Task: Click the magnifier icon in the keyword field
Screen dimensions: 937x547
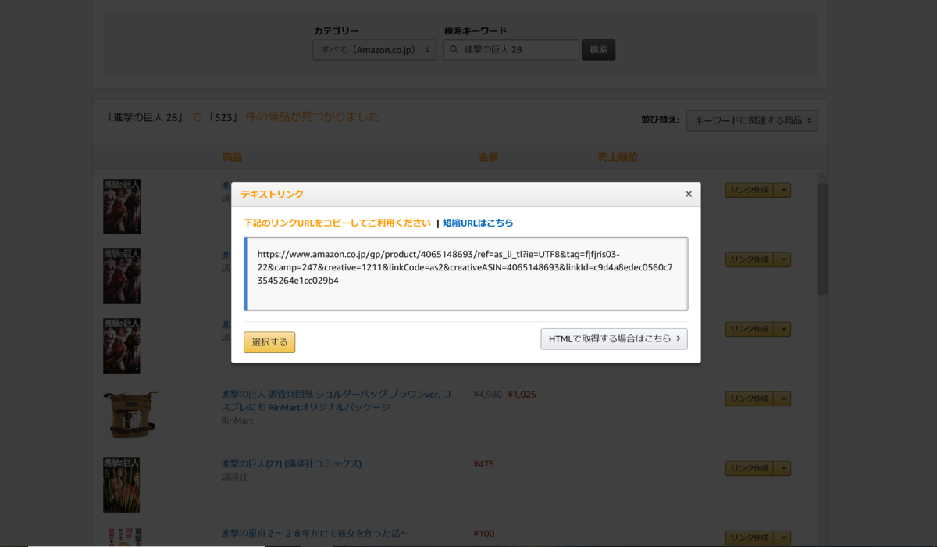Action: pyautogui.click(x=454, y=50)
